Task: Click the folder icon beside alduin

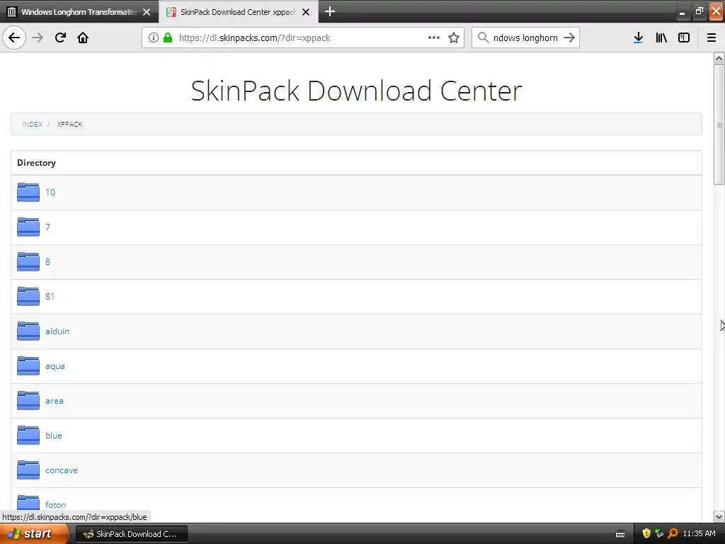Action: 28,331
